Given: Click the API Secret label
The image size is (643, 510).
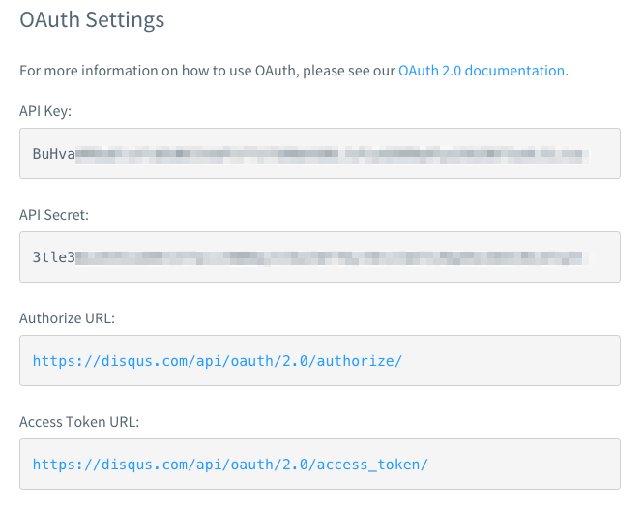Looking at the screenshot, I should tap(54, 215).
